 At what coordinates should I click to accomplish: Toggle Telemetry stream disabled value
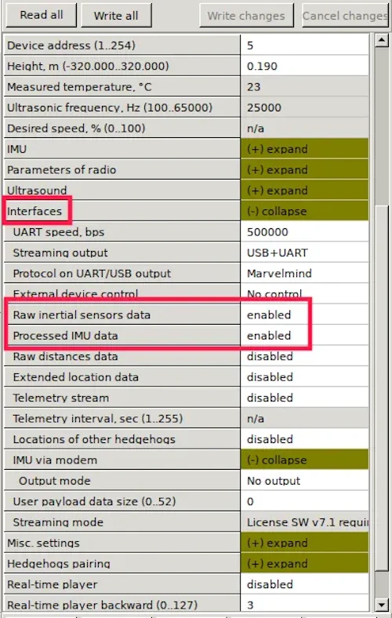pos(304,398)
